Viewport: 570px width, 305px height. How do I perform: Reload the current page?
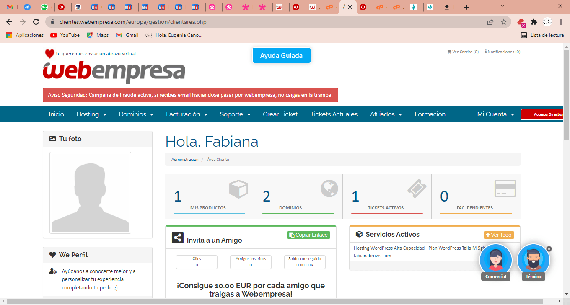[x=36, y=22]
